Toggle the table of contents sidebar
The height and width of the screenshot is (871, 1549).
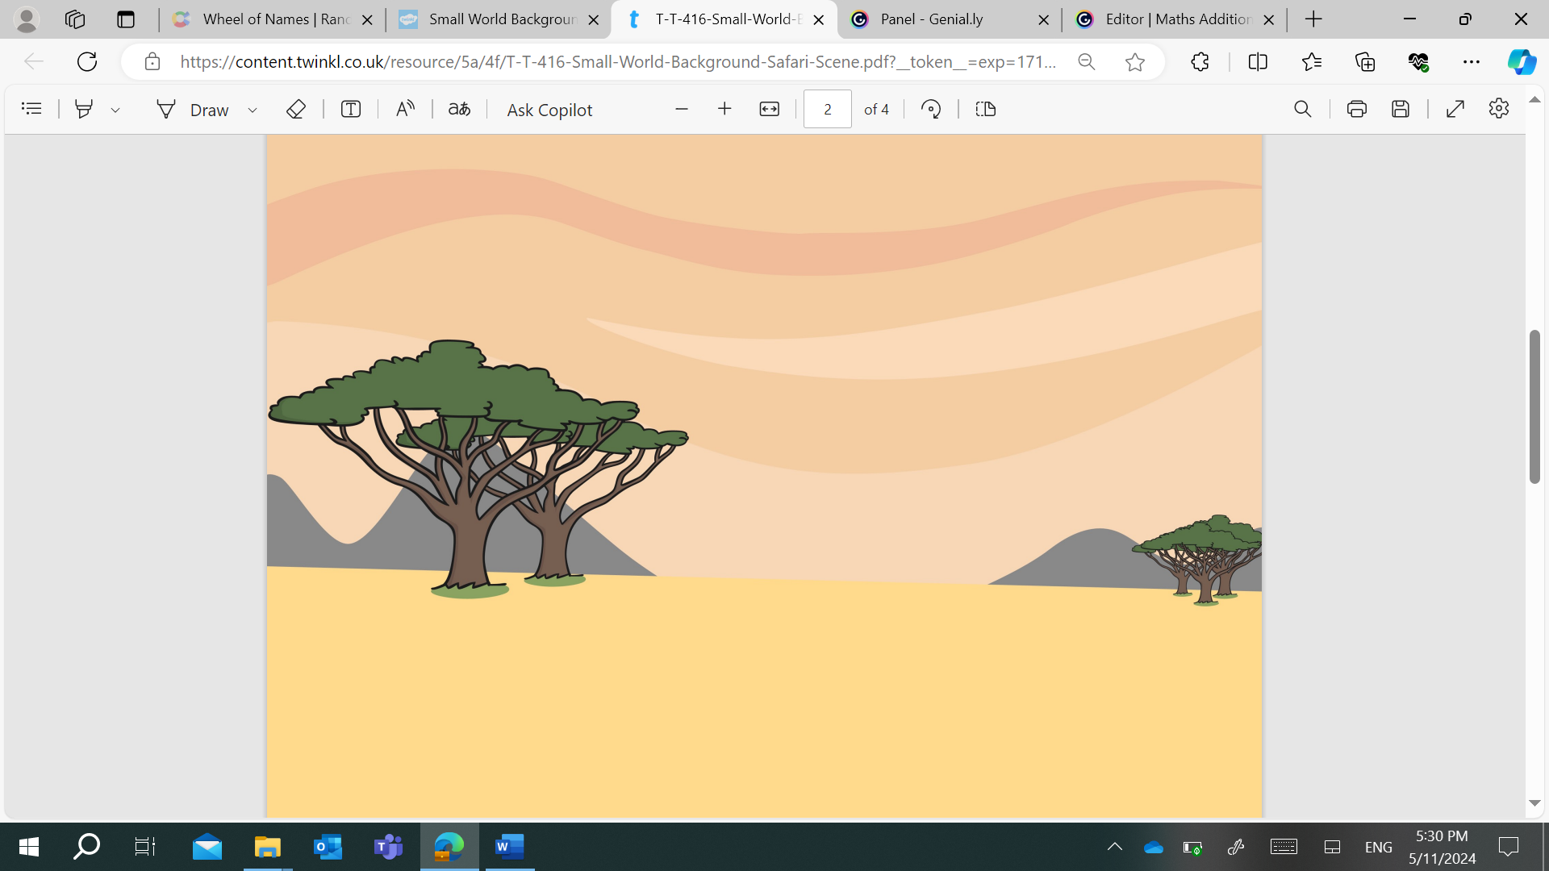click(31, 109)
